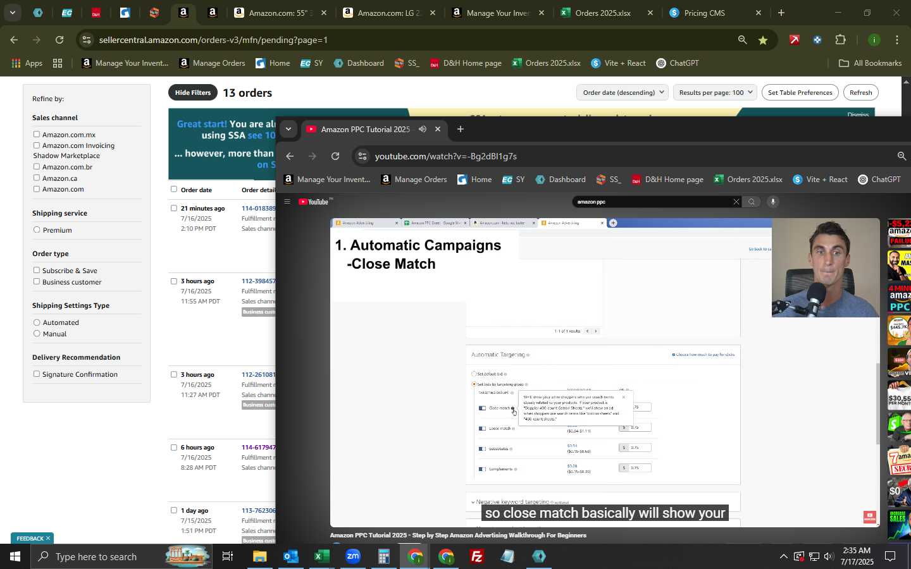The height and width of the screenshot is (569, 911).
Task: Select Premium shipping service radio
Action: [x=37, y=229]
